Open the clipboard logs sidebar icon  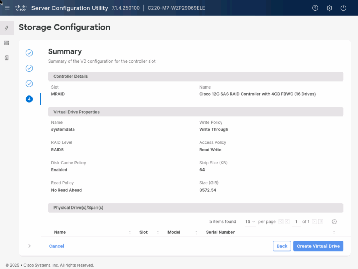coord(7,58)
